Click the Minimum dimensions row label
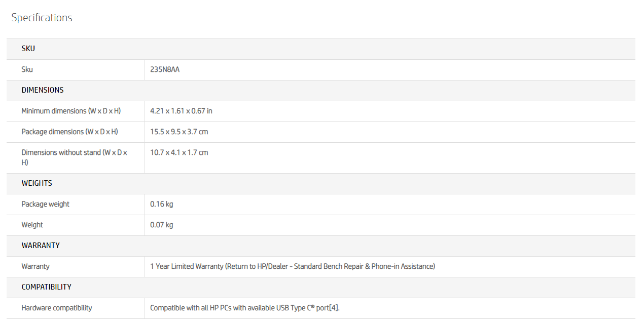 pyautogui.click(x=71, y=111)
